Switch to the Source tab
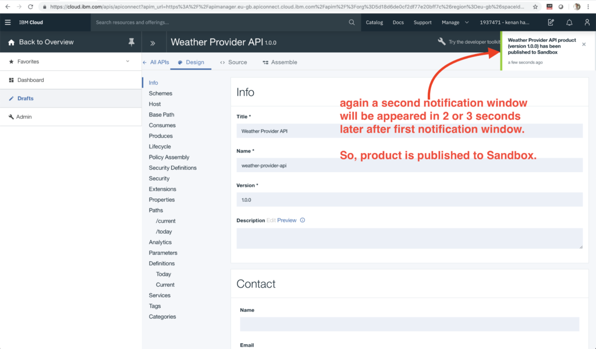This screenshot has height=349, width=596. (x=233, y=62)
